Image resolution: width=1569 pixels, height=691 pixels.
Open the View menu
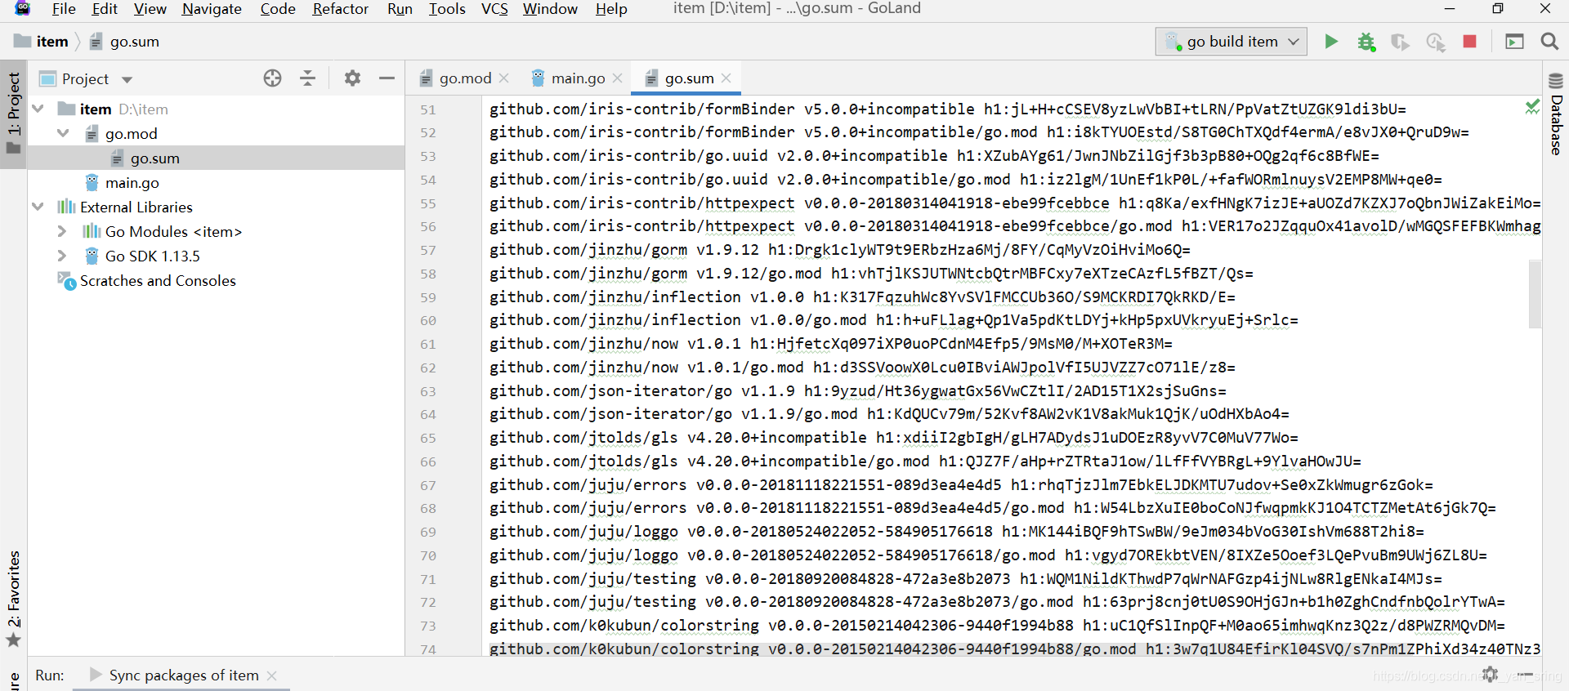click(150, 9)
